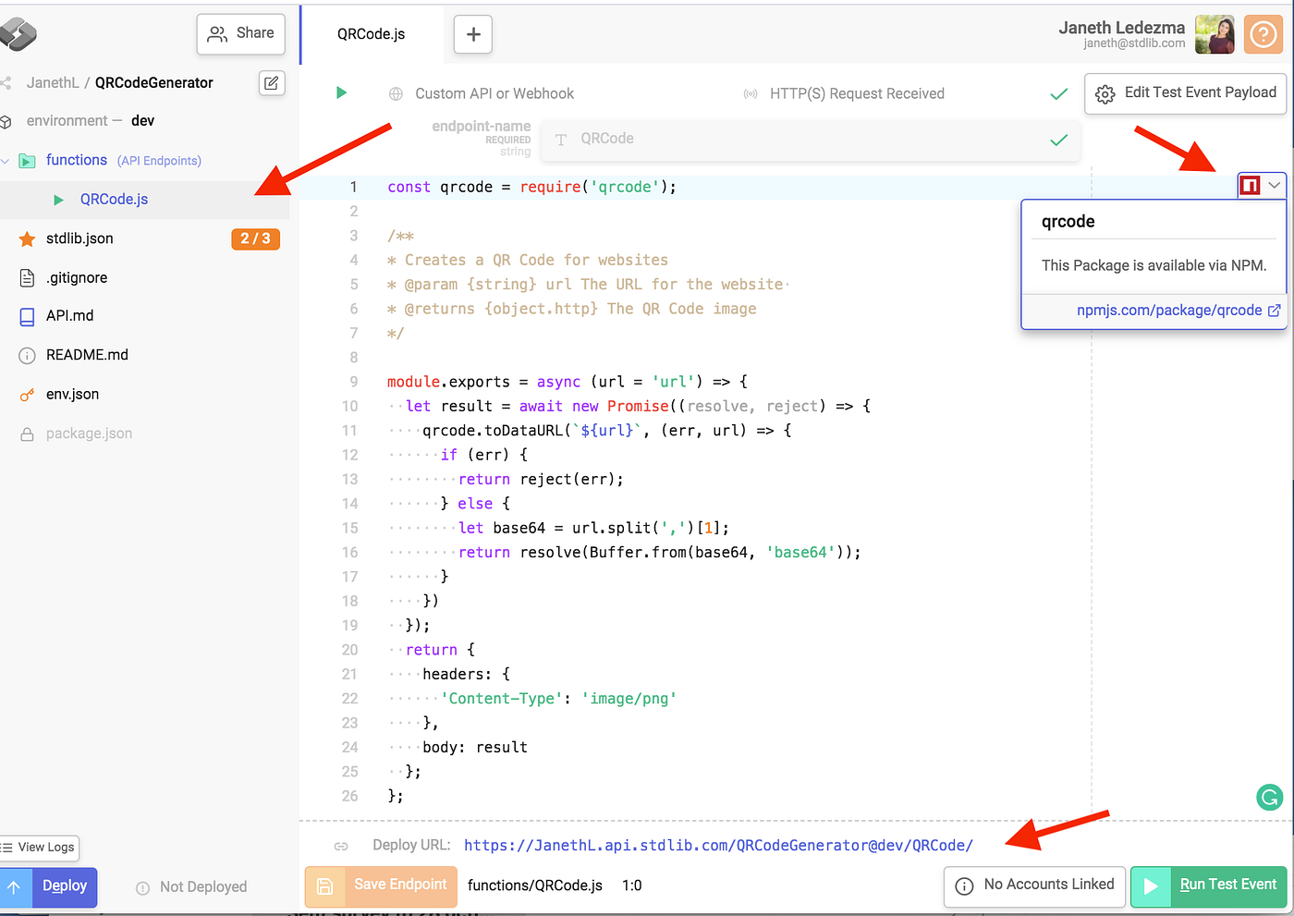Expand the NPM package dropdown chevron
The height and width of the screenshot is (916, 1294).
pyautogui.click(x=1274, y=186)
